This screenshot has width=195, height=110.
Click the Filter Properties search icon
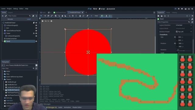pos(189,22)
